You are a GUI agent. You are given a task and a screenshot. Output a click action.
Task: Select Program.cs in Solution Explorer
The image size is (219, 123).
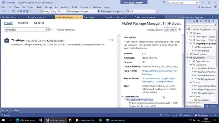pos(204,51)
